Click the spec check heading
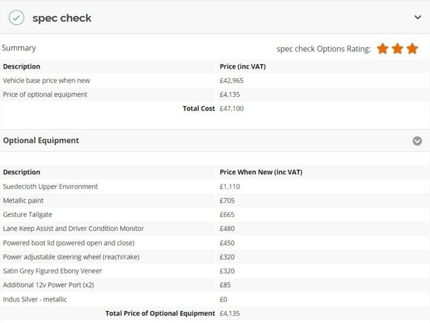430x323 pixels. tap(62, 18)
